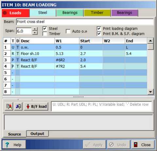Click the 'W1' column header

point(67,41)
